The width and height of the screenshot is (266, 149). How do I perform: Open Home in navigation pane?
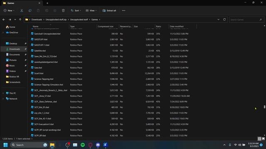tap(10, 27)
